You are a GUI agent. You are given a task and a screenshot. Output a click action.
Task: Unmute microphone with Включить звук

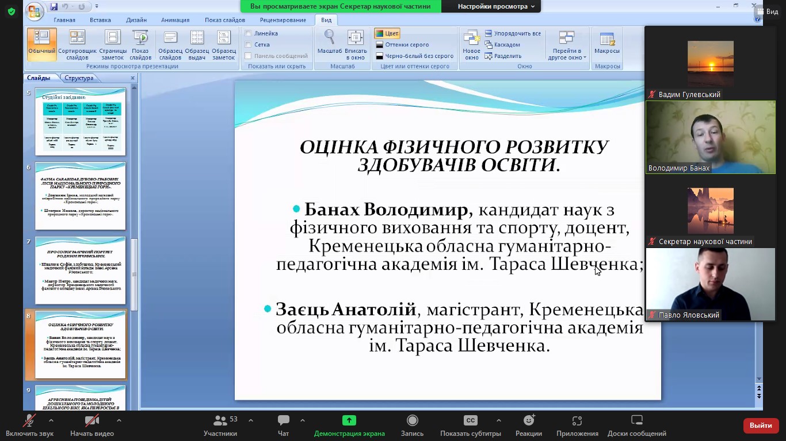(x=29, y=425)
